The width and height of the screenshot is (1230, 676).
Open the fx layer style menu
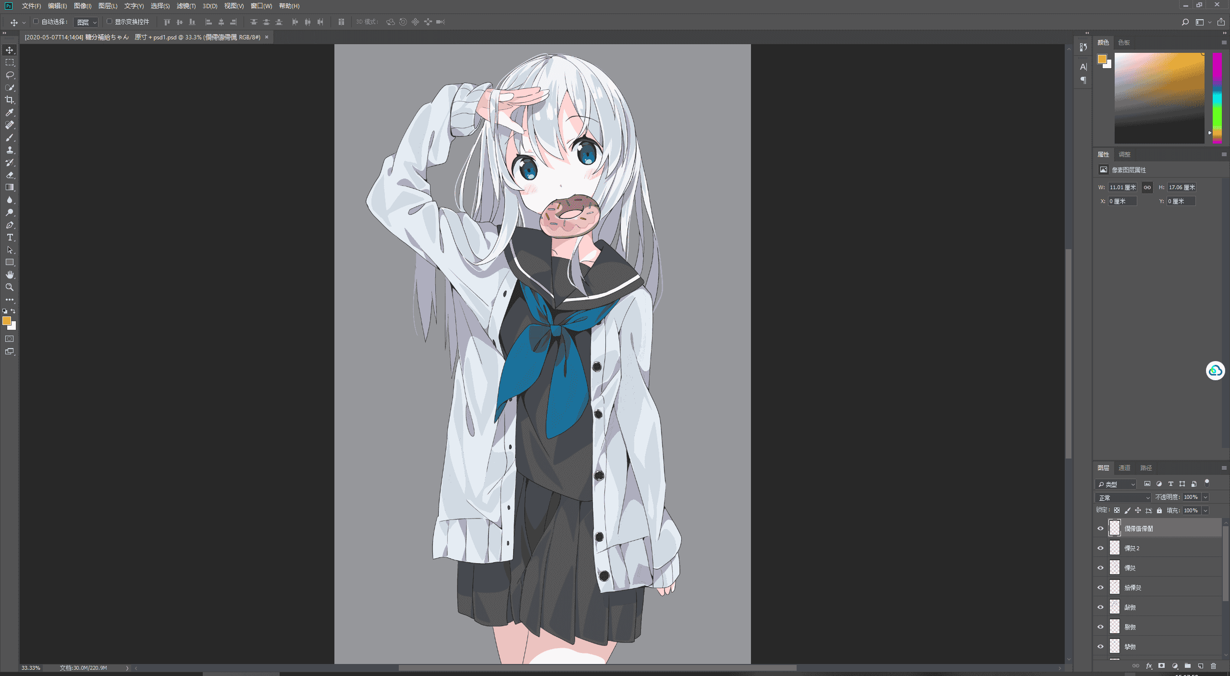(1149, 666)
